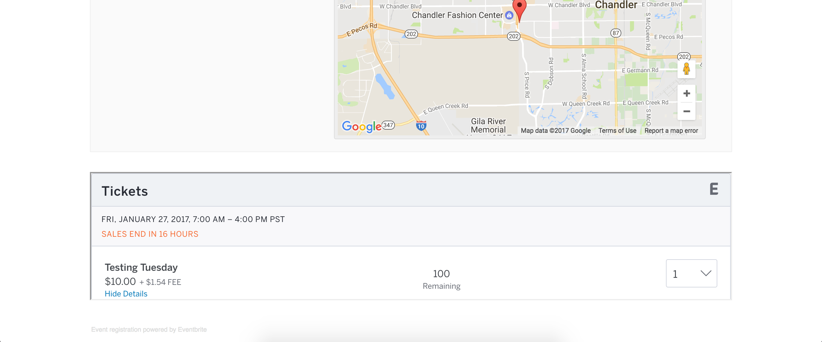Viewport: 822px width, 342px height.
Task: Click Chandler Fashion Center shopping icon
Action: click(x=509, y=15)
